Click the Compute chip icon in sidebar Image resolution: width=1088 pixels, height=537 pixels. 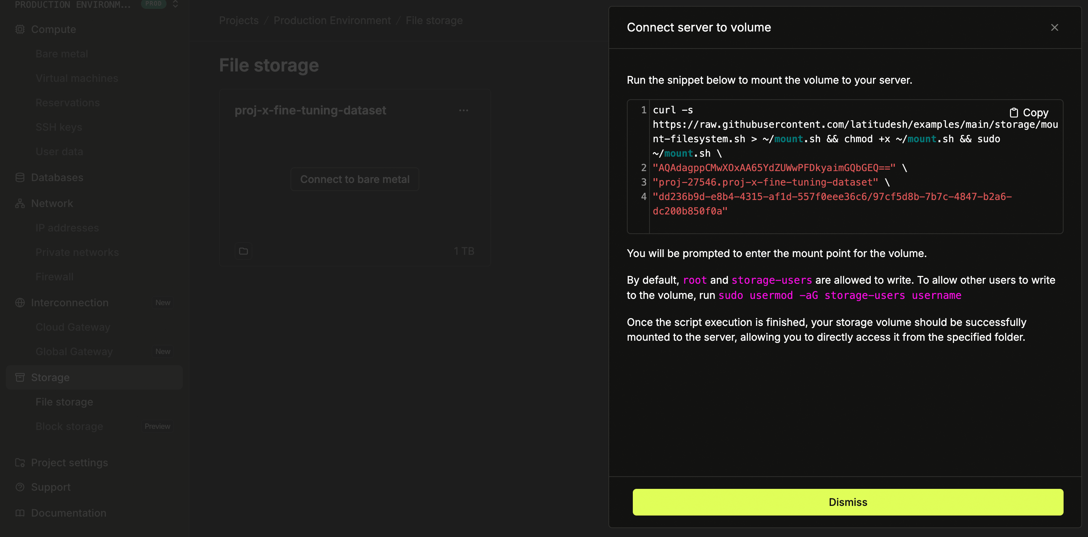click(20, 29)
